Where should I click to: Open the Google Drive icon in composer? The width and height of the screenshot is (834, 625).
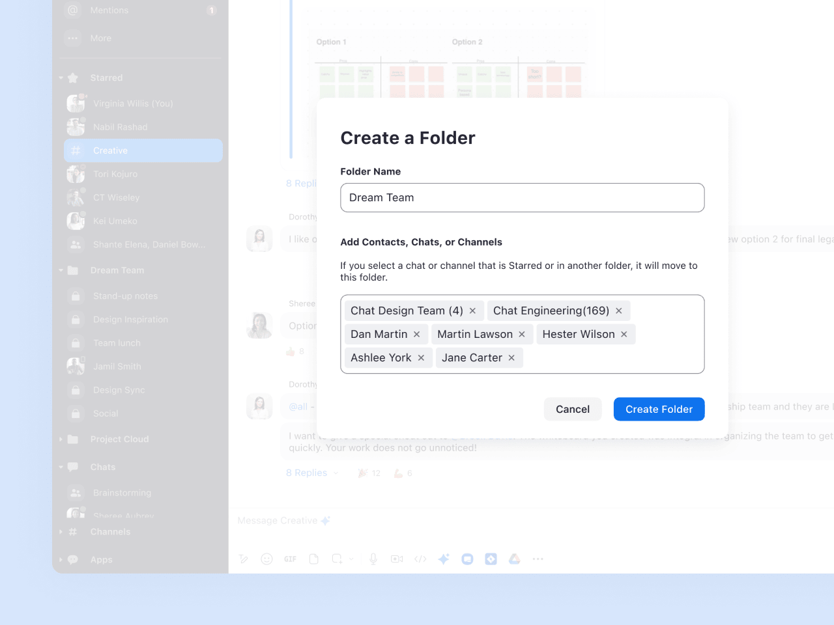point(515,559)
